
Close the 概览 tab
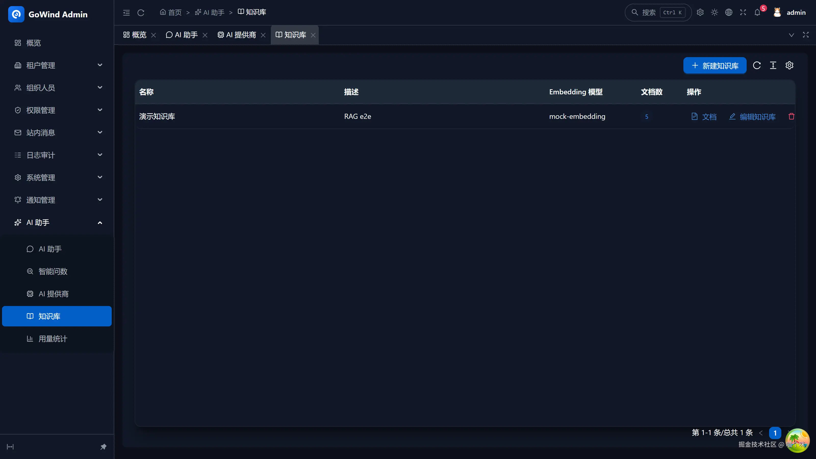click(x=153, y=35)
